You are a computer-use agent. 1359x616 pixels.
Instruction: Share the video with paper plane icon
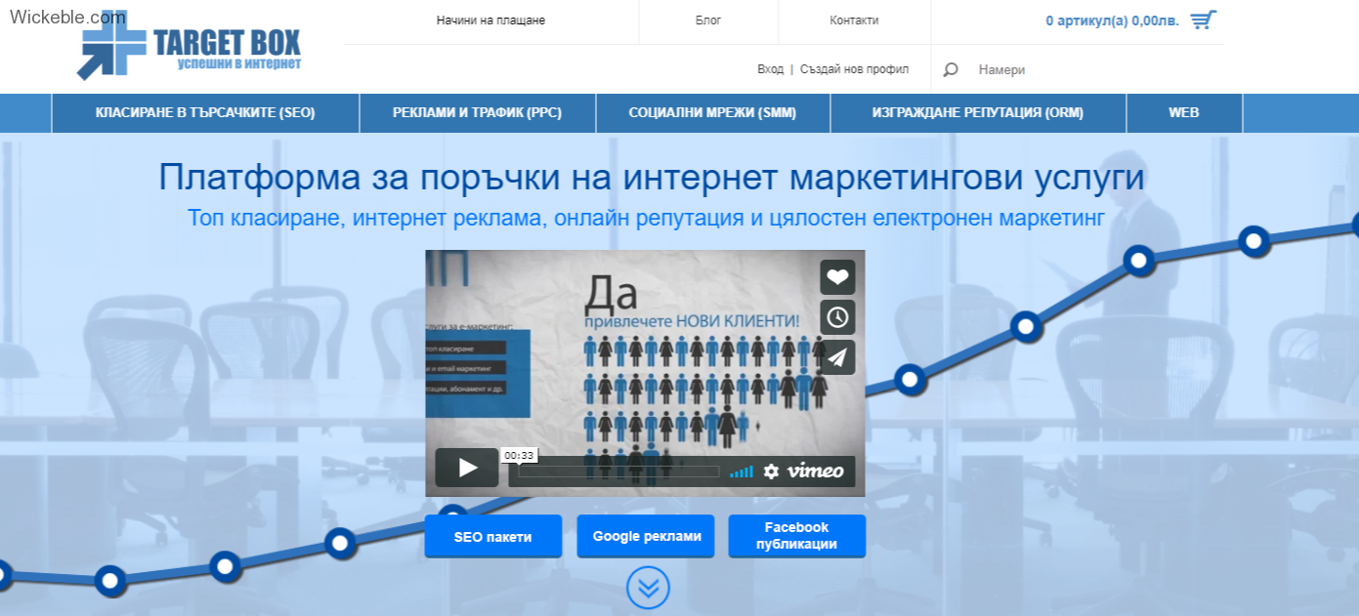click(x=837, y=357)
